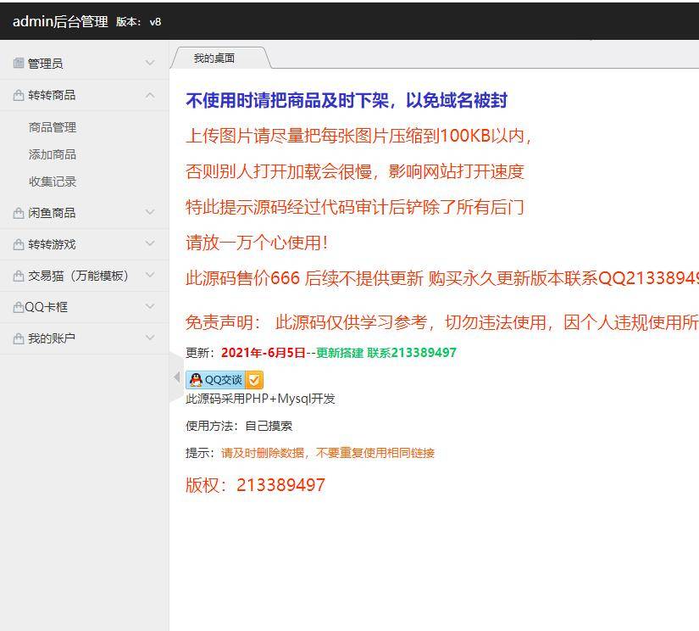Collapse the 转转商品 section
This screenshot has width=699, height=631.
(150, 95)
